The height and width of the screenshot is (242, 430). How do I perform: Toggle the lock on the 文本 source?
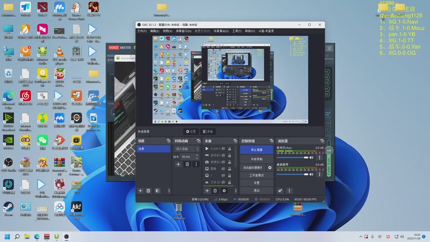coord(230,182)
